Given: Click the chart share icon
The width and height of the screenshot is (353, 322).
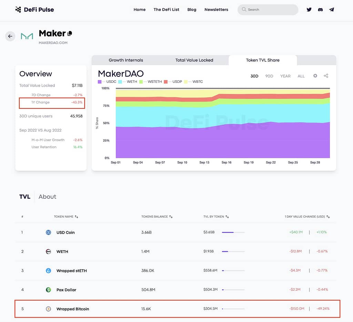Looking at the screenshot, I should pyautogui.click(x=326, y=76).
